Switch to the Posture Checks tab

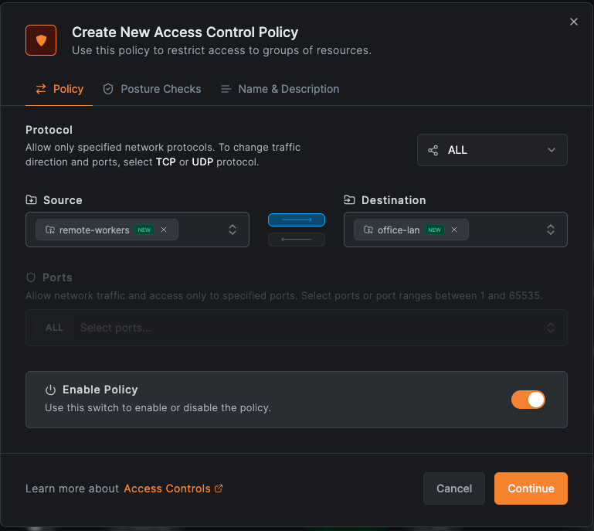click(152, 89)
